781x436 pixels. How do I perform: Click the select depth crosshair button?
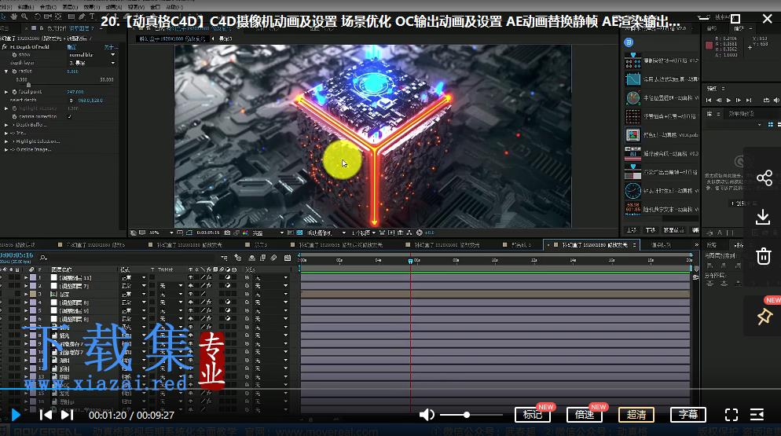point(71,100)
